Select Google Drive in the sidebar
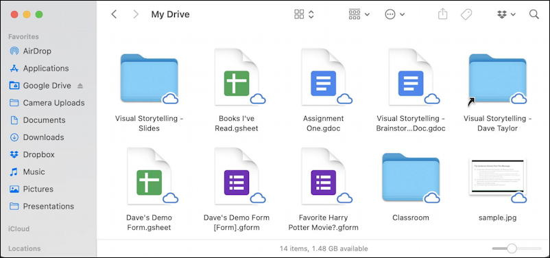 pos(48,86)
